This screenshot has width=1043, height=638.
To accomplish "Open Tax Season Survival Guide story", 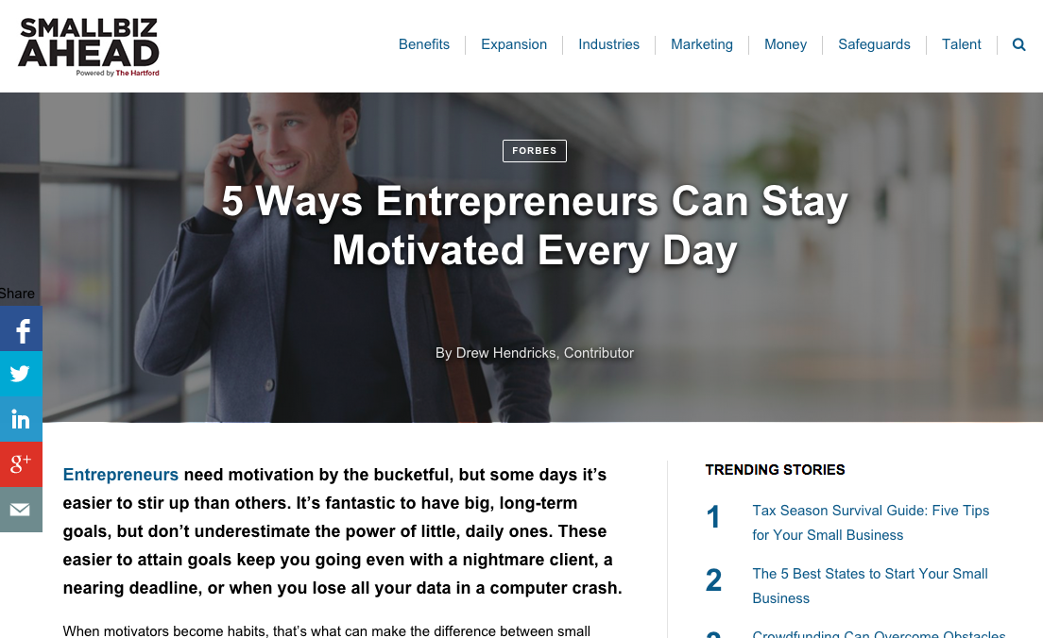I will [870, 522].
